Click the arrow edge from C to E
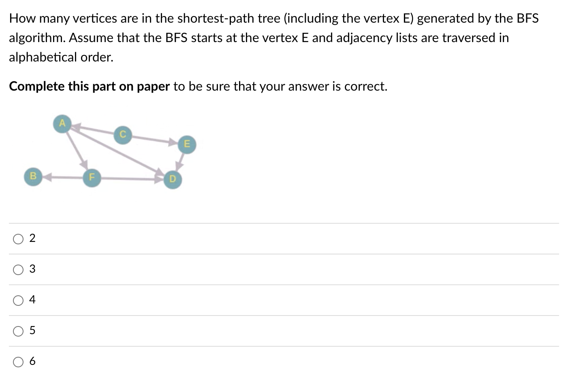This screenshot has width=568, height=375. [x=152, y=140]
